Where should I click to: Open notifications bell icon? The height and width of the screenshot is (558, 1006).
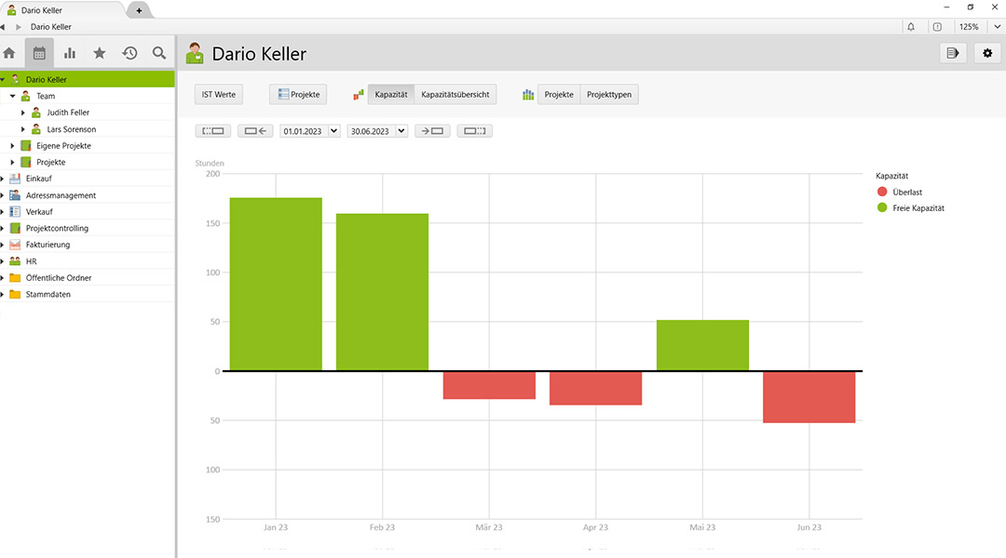(911, 27)
